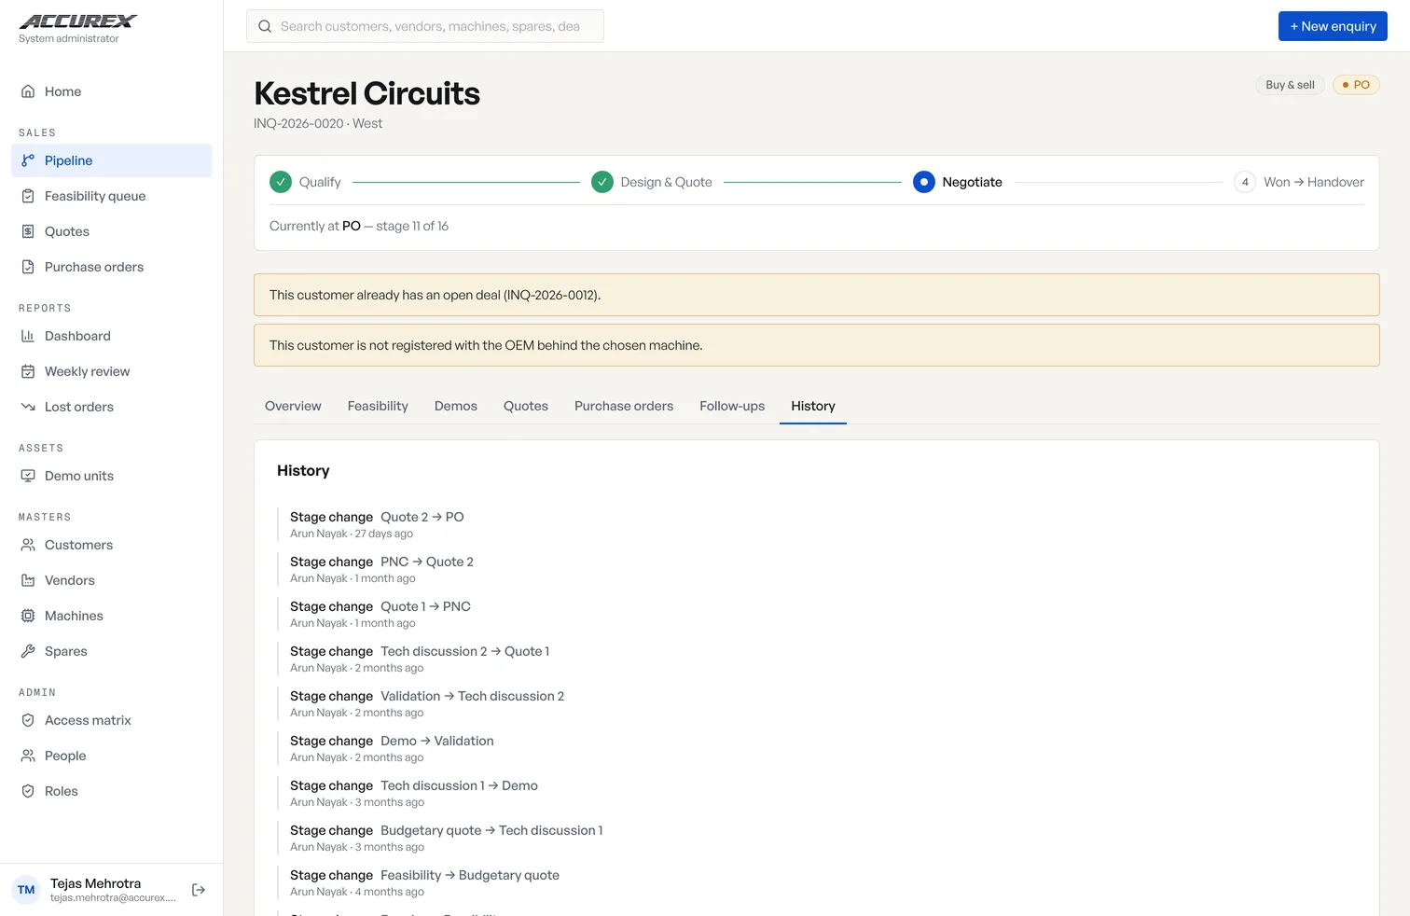Click the open deal INQ-2026-0012 warning banner

[817, 295]
